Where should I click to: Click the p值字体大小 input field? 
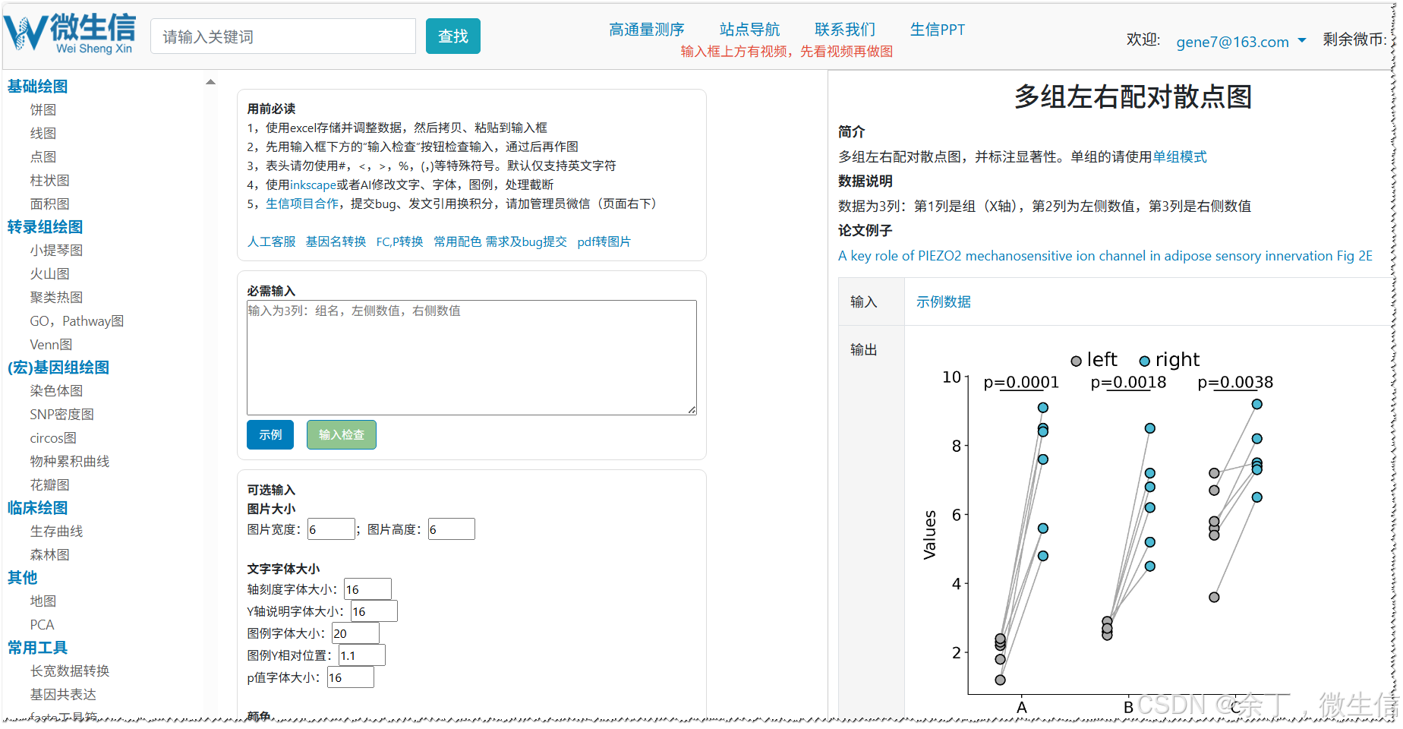pyautogui.click(x=351, y=677)
